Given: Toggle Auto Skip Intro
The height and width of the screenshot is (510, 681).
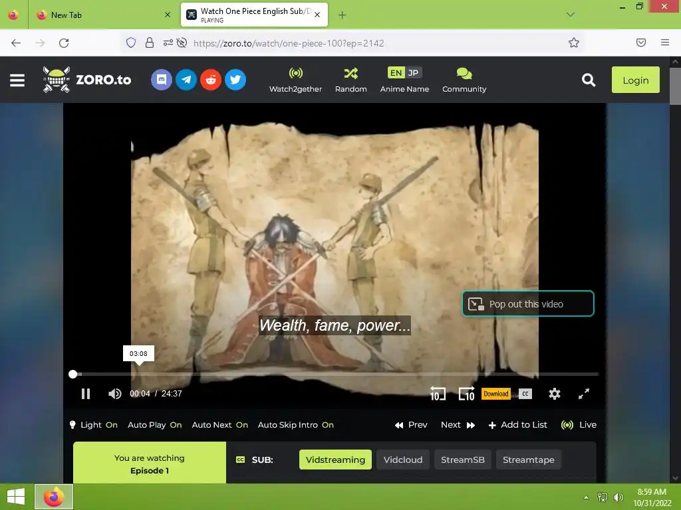Looking at the screenshot, I should (x=296, y=425).
